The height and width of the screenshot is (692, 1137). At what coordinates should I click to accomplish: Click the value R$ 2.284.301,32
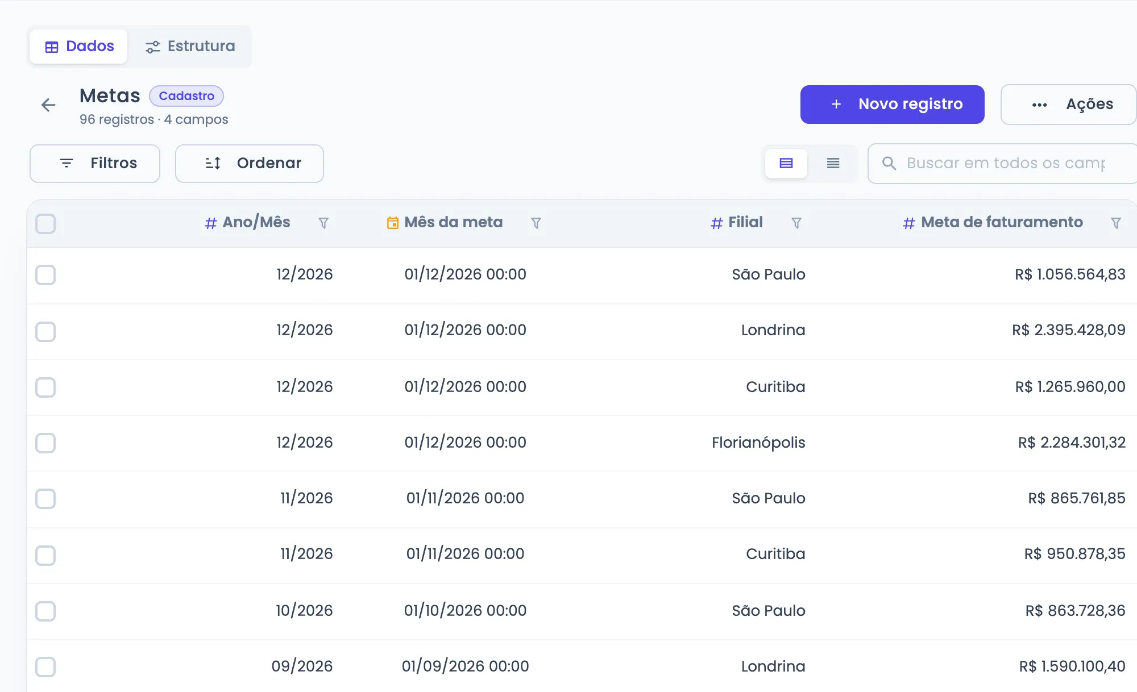click(1072, 443)
